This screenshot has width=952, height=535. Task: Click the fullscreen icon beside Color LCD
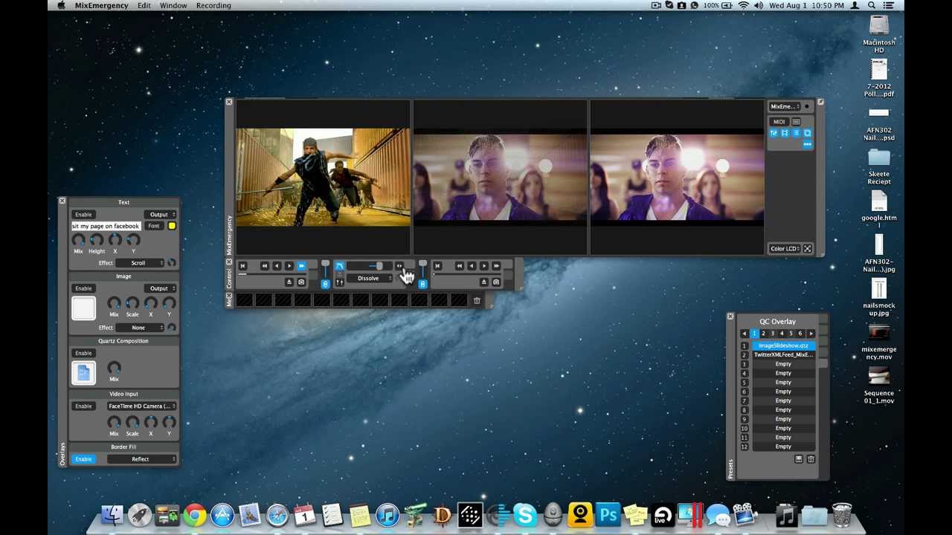(808, 249)
